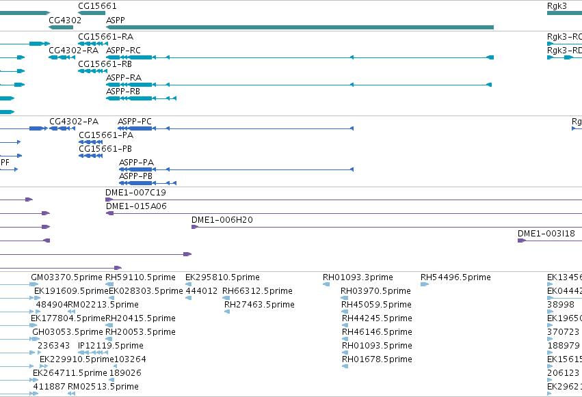Click the CG15661-PA coding feature
The height and width of the screenshot is (397, 582).
pos(90,142)
